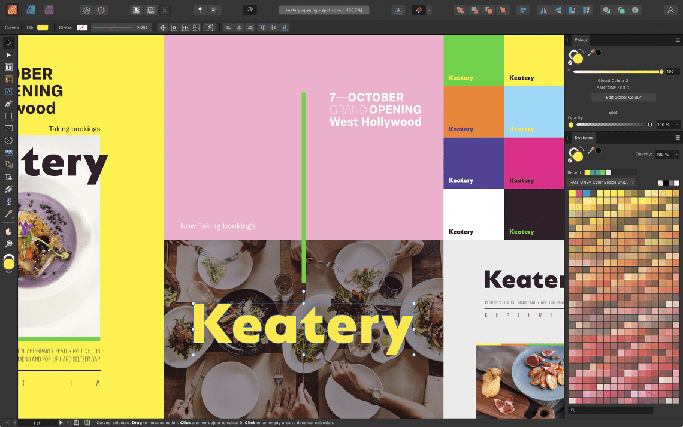Switch to the Photo Persona

pos(31,10)
